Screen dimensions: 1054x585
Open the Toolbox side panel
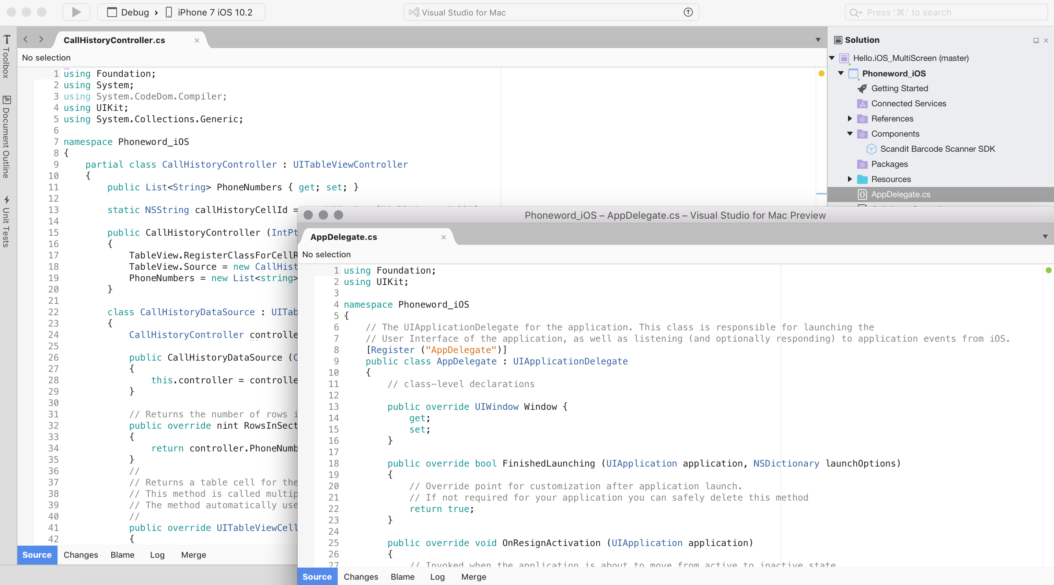coord(6,56)
